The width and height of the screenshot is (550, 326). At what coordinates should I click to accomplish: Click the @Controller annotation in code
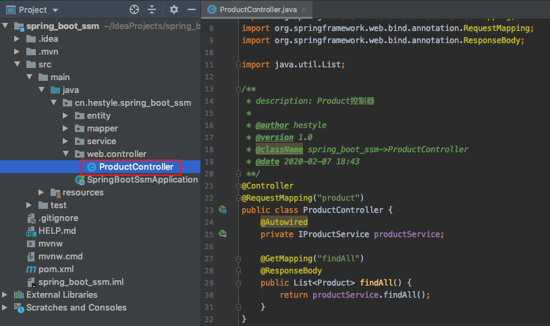268,186
